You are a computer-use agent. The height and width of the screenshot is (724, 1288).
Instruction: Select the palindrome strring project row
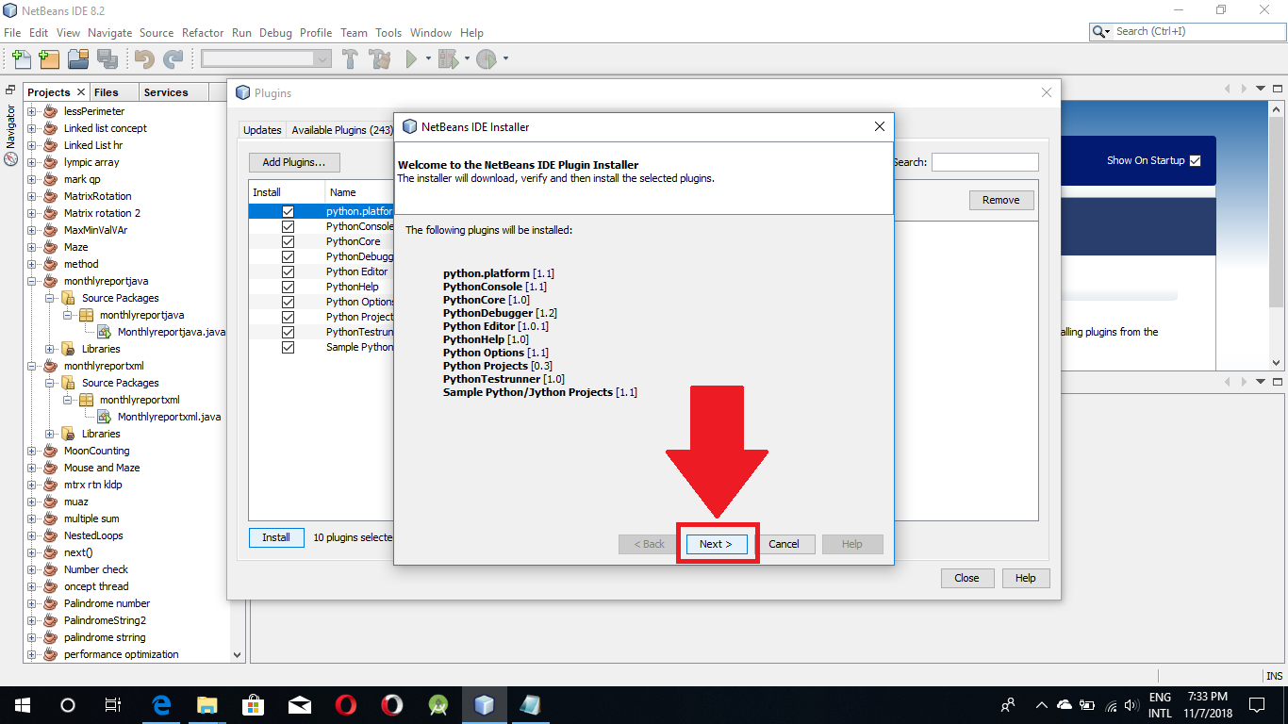tap(105, 637)
